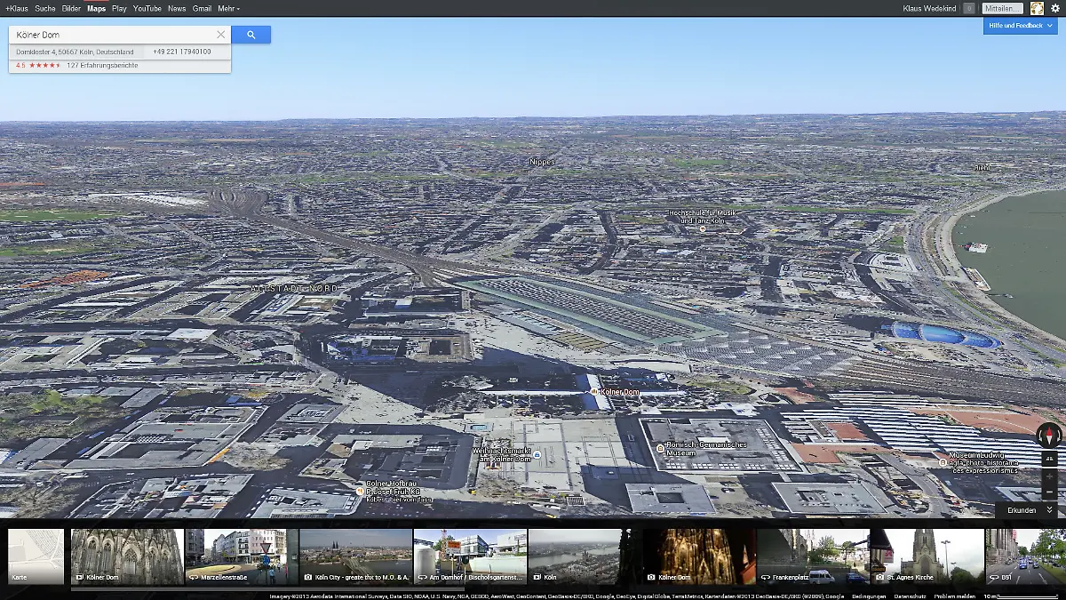Expand the Mehr dropdown menu
Viewport: 1066px width, 600px height.
click(x=229, y=8)
